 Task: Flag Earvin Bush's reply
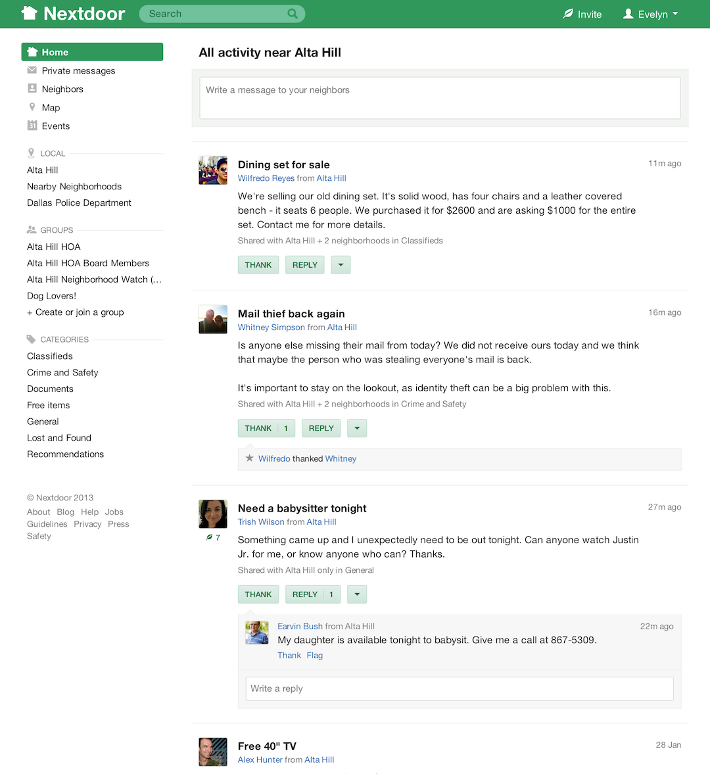coord(315,656)
